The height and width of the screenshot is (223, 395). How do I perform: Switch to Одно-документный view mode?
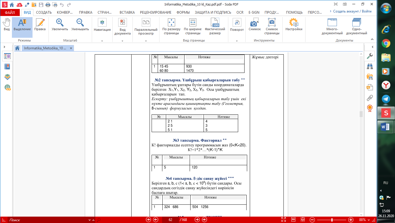click(356, 27)
